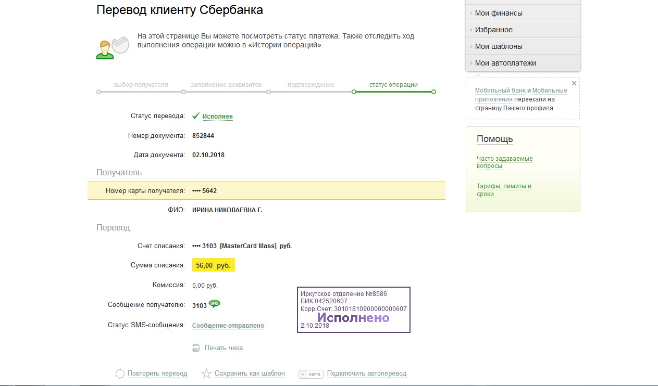The height and width of the screenshot is (386, 658).
Task: Click the printer icon beside Печать чека
Action: pos(196,348)
